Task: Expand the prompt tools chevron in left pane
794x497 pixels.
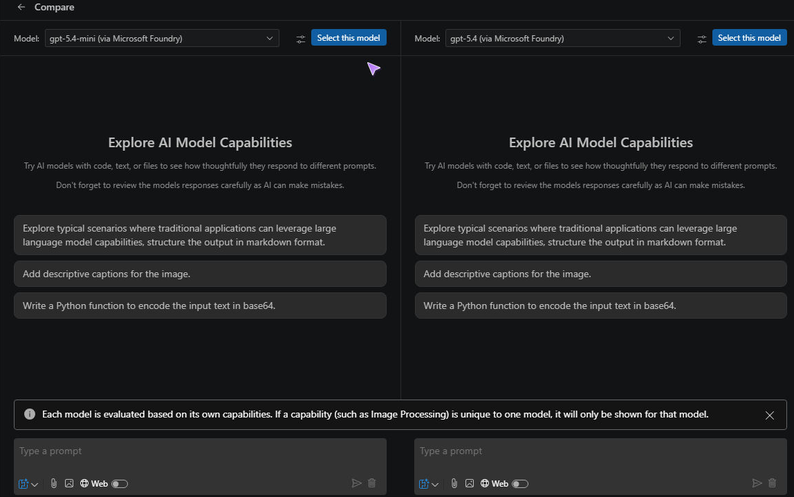Action: click(x=35, y=485)
